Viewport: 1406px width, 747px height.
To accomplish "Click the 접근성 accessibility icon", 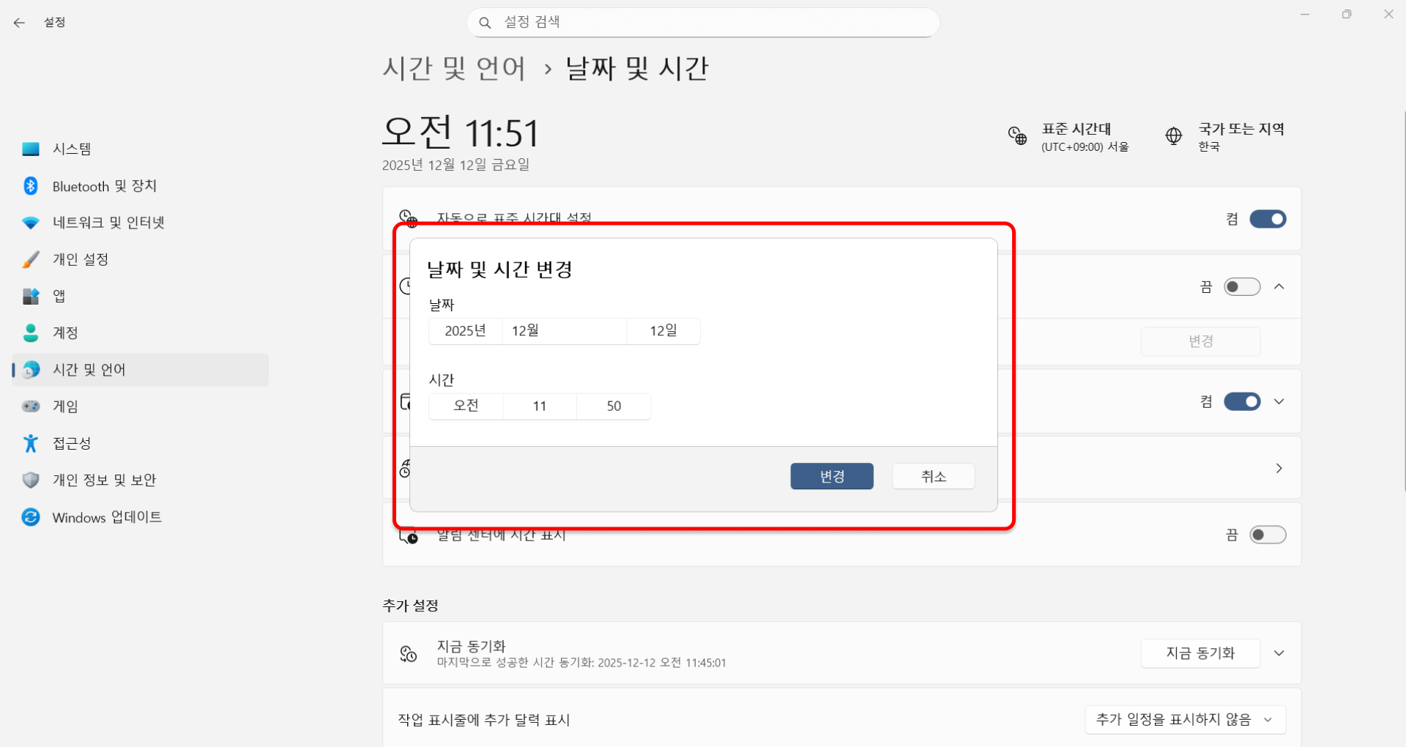I will [x=31, y=443].
